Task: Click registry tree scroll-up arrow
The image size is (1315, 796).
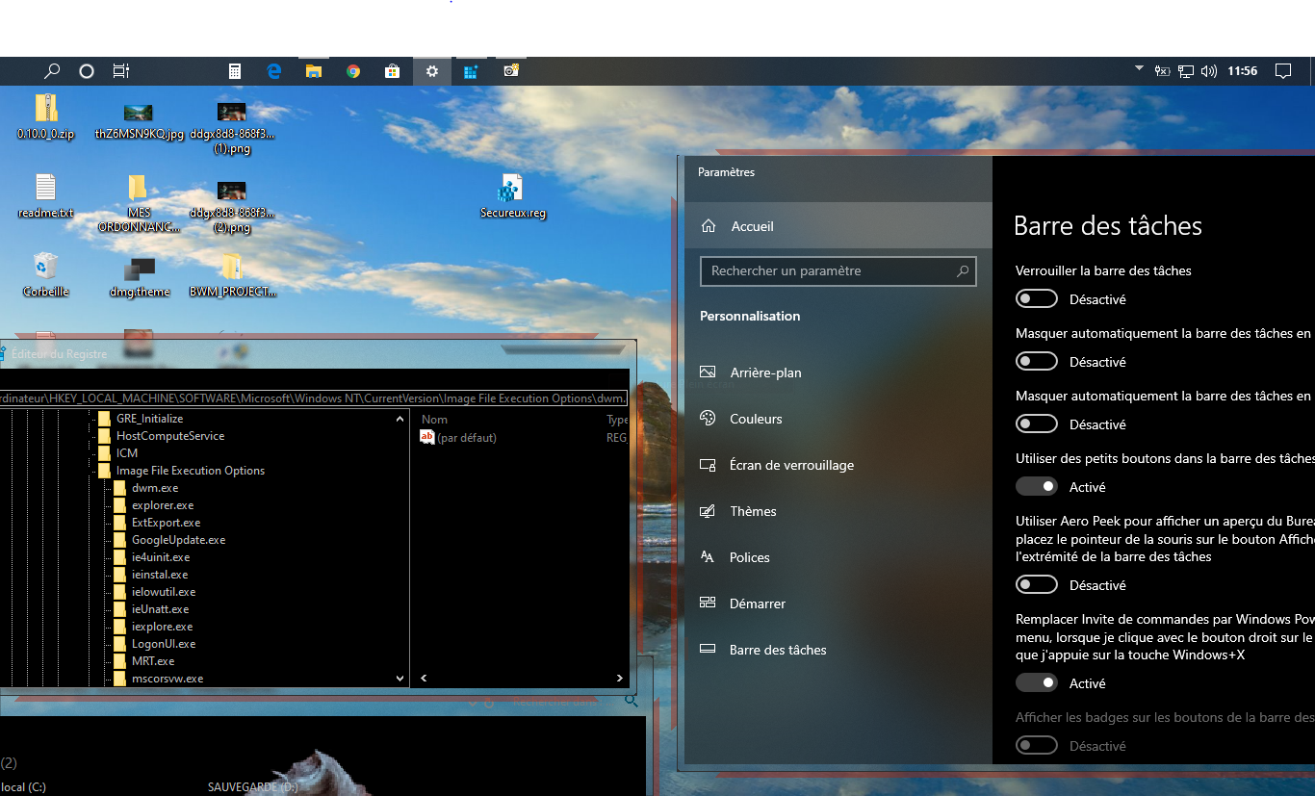Action: pos(400,420)
